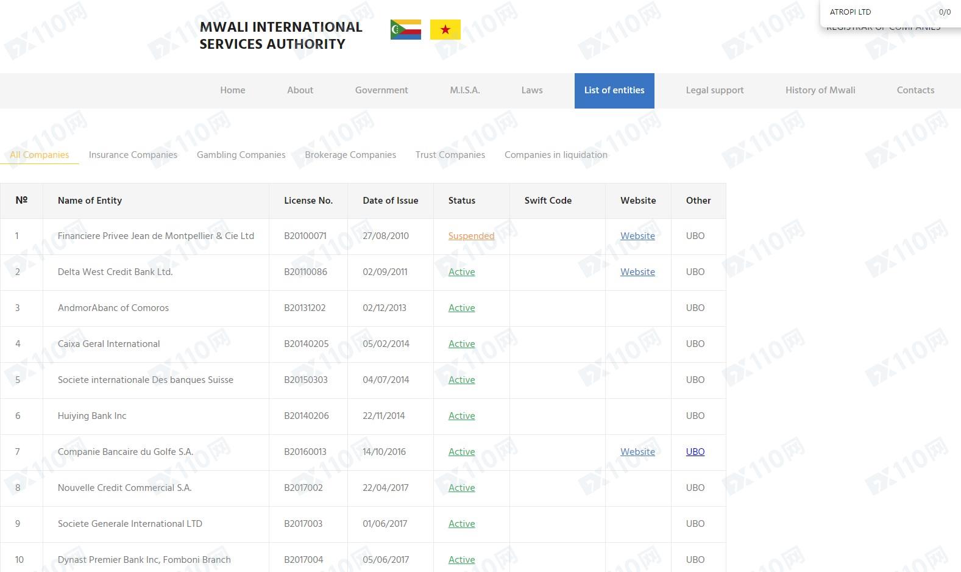Viewport: 961px width, 572px height.
Task: Click license number B20100071
Action: point(305,236)
